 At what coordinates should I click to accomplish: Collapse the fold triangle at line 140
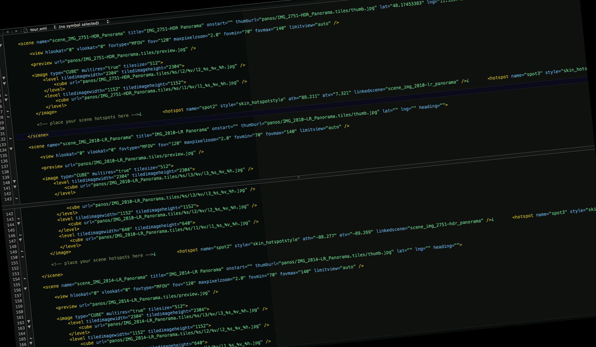point(15,182)
